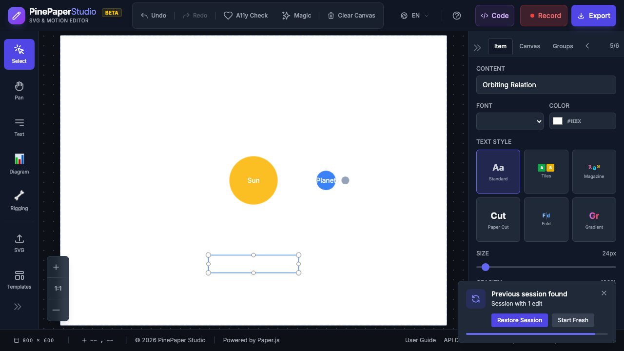Open the Magic tool

tap(296, 15)
